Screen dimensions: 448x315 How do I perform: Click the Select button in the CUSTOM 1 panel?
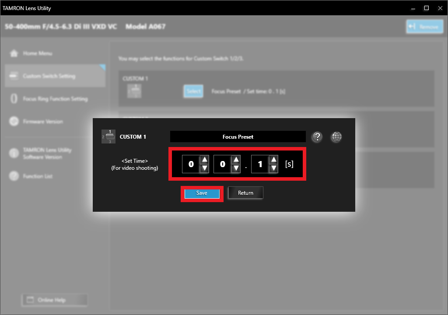[193, 91]
